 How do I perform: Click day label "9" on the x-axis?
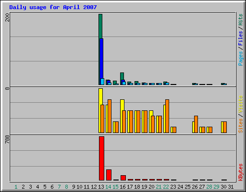click(x=74, y=187)
